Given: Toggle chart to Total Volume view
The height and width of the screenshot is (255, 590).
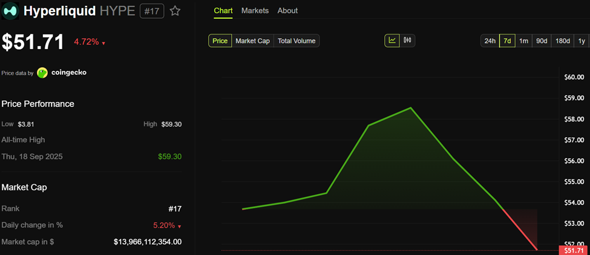Looking at the screenshot, I should point(297,41).
